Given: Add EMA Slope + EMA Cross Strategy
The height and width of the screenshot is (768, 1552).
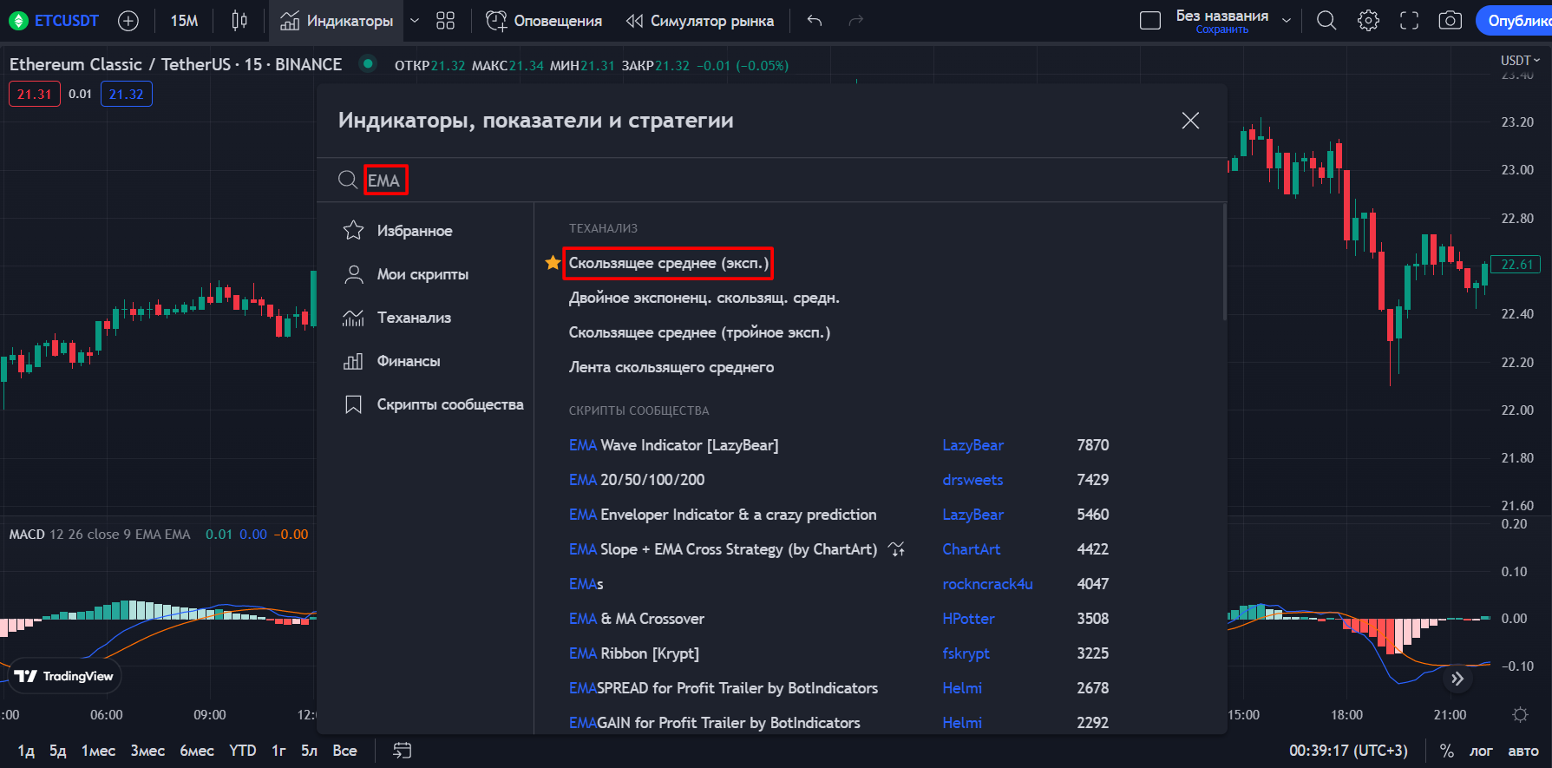Looking at the screenshot, I should tap(723, 549).
